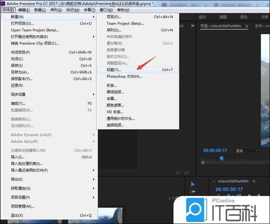270x224 pixels.
Task: Close the video5c906f6a0880c timeline tab
Action: pyautogui.click(x=213, y=181)
